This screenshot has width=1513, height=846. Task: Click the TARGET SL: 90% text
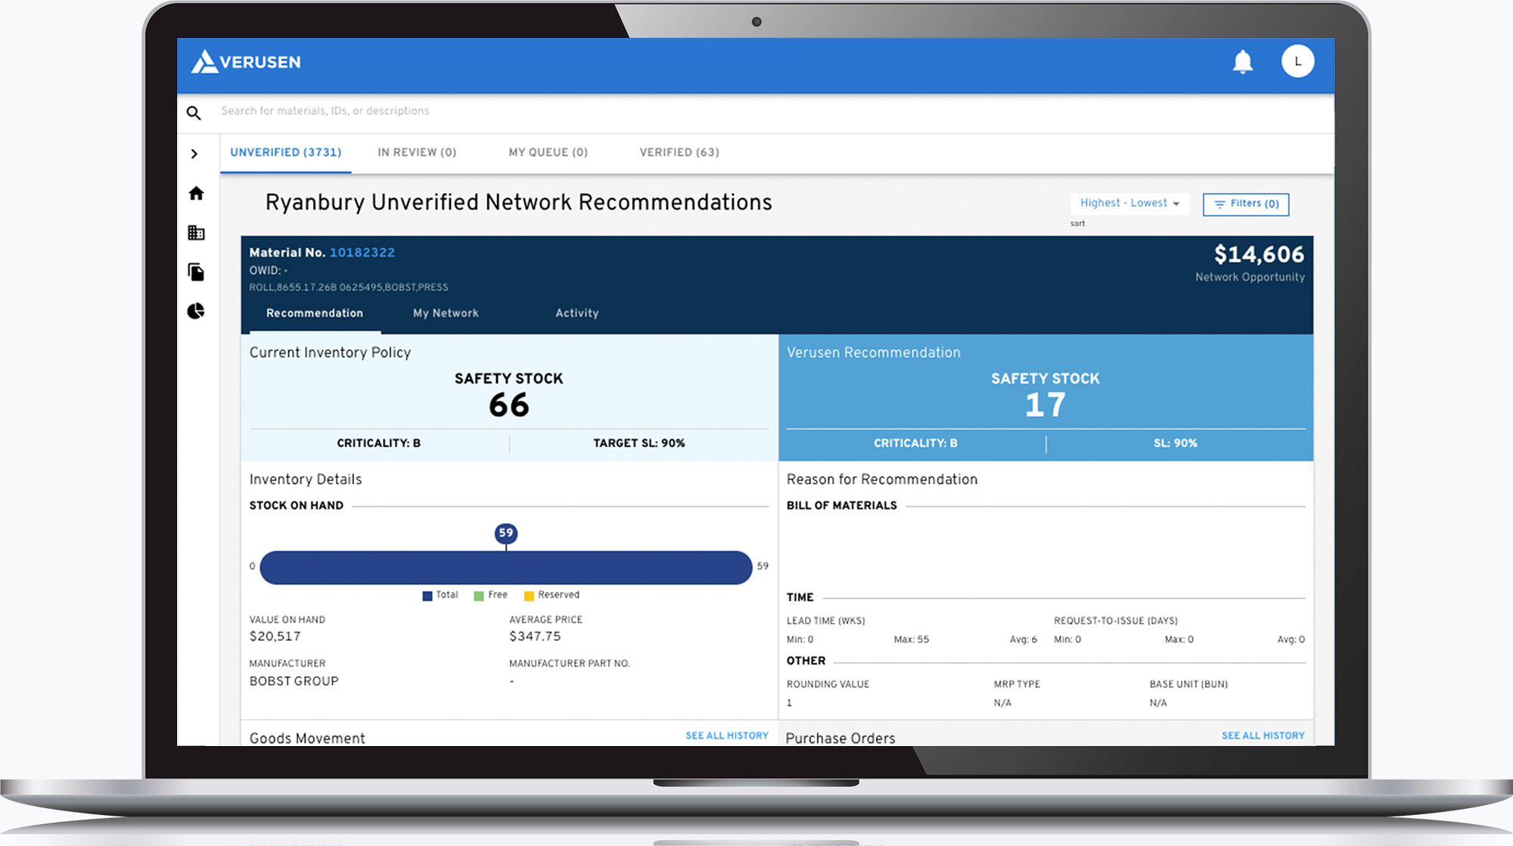click(638, 443)
